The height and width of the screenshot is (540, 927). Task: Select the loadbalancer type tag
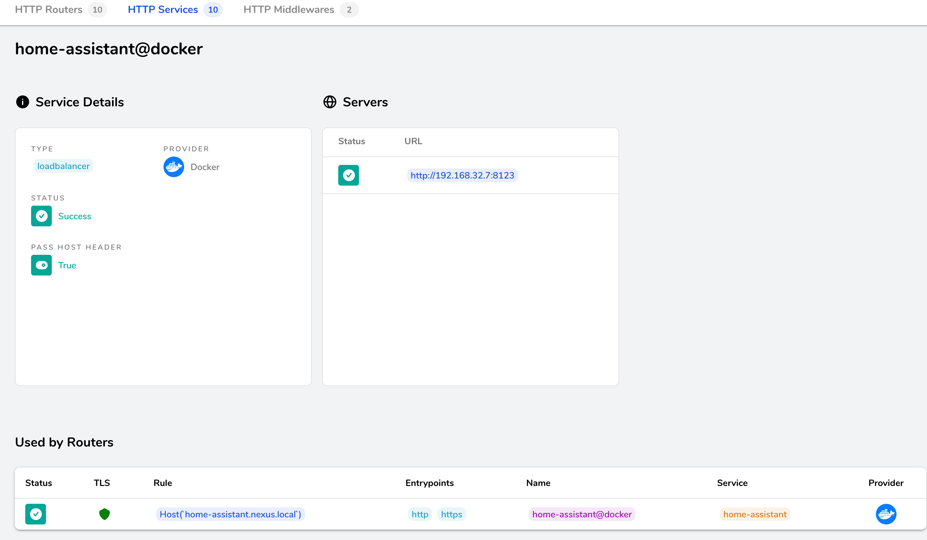click(63, 166)
